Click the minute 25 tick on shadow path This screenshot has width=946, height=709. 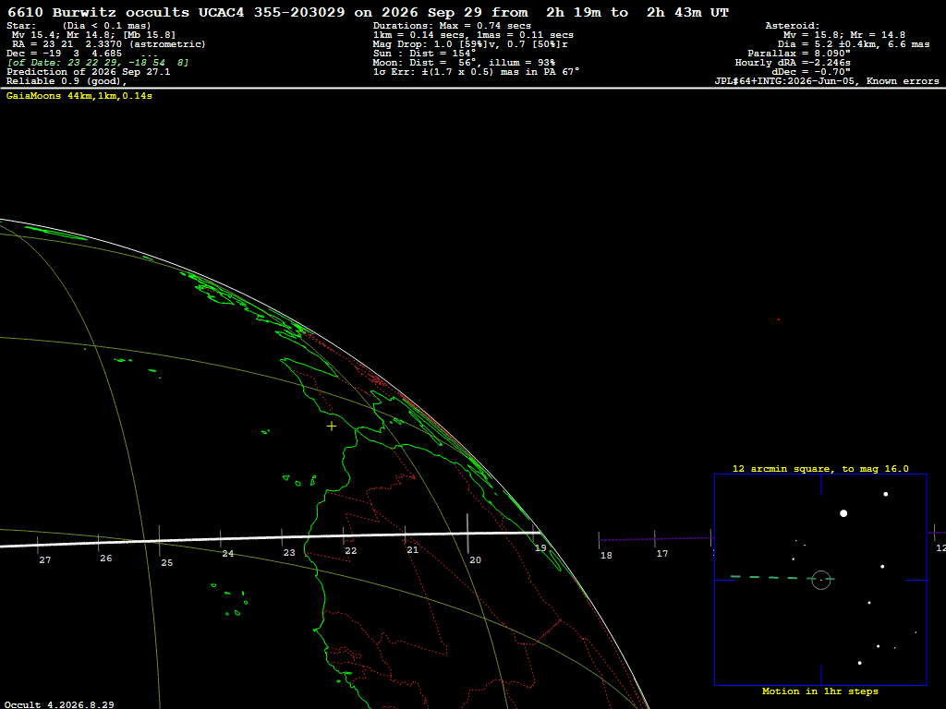coord(159,540)
